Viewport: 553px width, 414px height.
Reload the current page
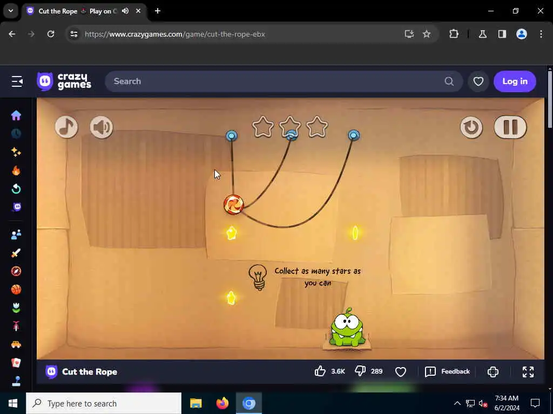click(x=51, y=34)
